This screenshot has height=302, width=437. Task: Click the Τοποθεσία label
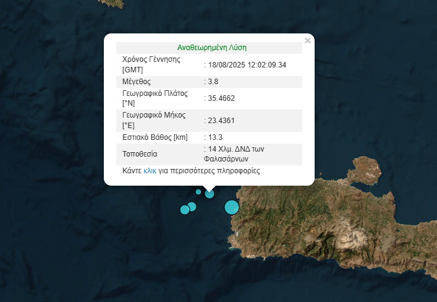coord(140,153)
